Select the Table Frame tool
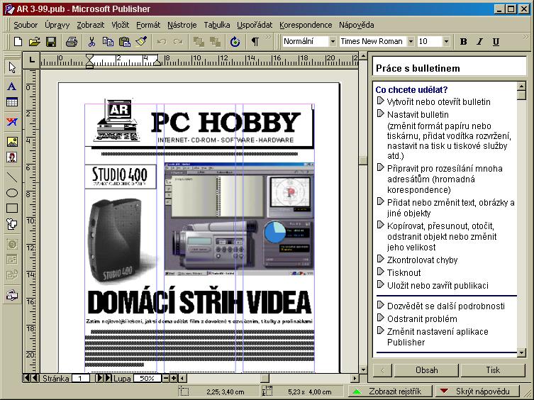The width and height of the screenshot is (534, 400). 12,102
